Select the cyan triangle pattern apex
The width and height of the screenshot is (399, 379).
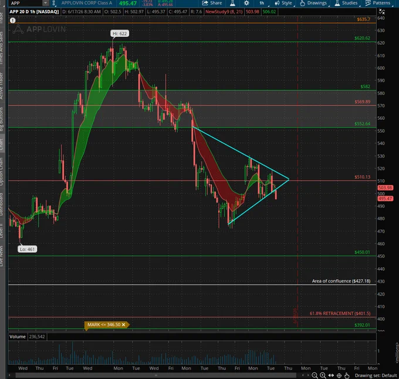pyautogui.click(x=289, y=180)
